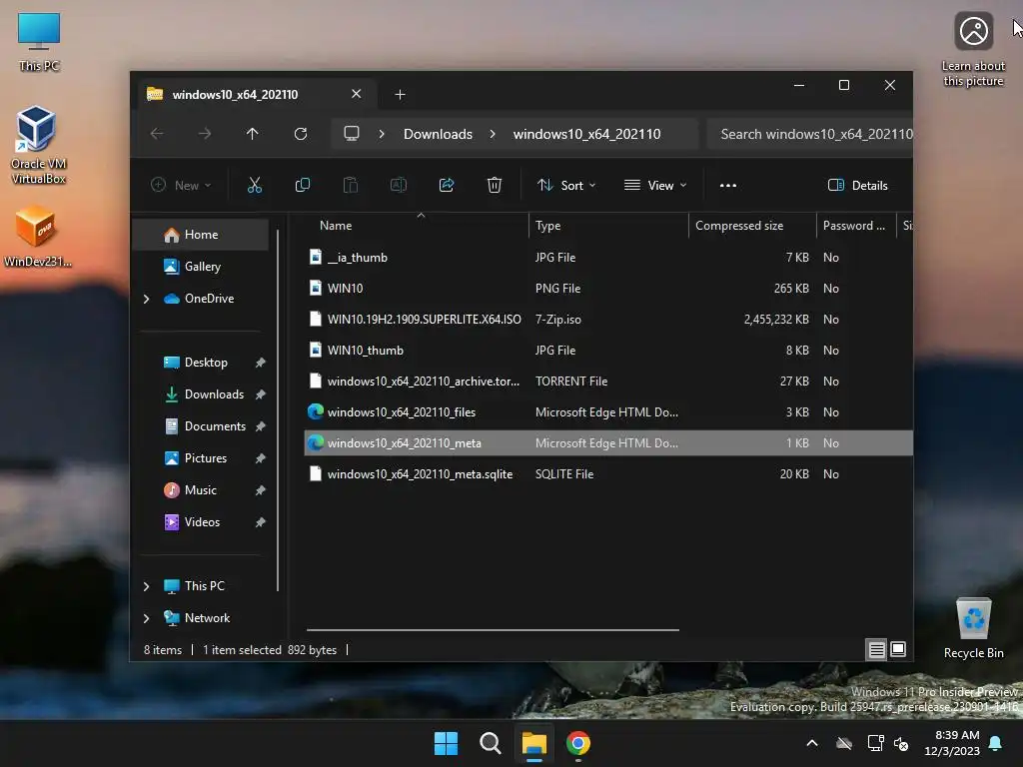Open Downloads in quick access

tap(200, 393)
